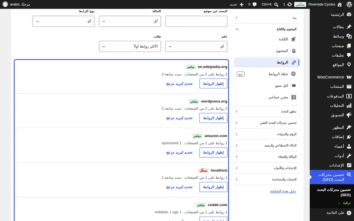354x221 pixels.
Task: Expand the بدء section
Action: click(x=267, y=18)
